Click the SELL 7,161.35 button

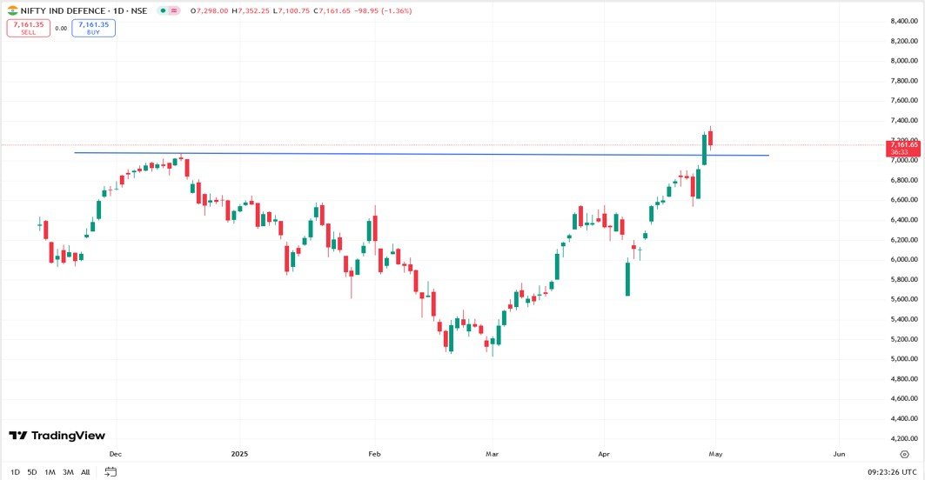coord(29,29)
